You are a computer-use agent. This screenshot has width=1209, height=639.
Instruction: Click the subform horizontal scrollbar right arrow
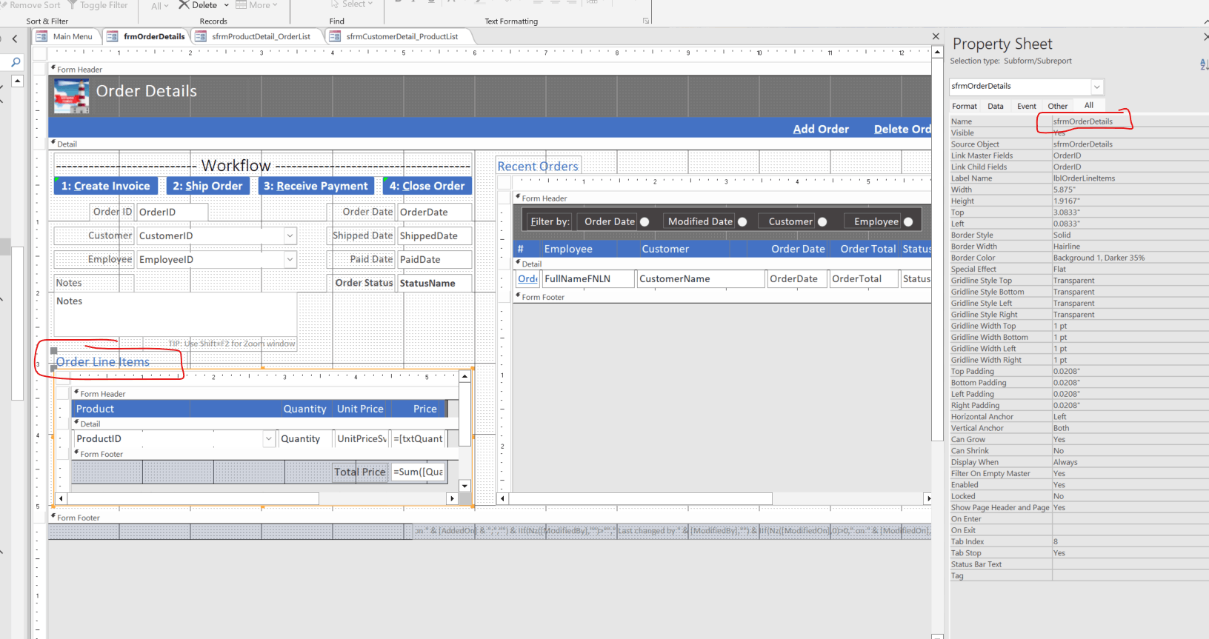(x=452, y=499)
